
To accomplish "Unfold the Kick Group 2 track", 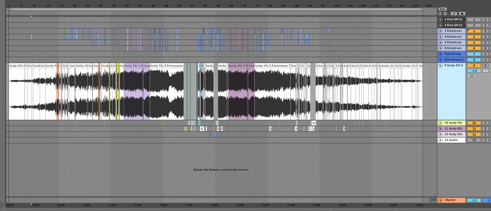I will [440, 60].
